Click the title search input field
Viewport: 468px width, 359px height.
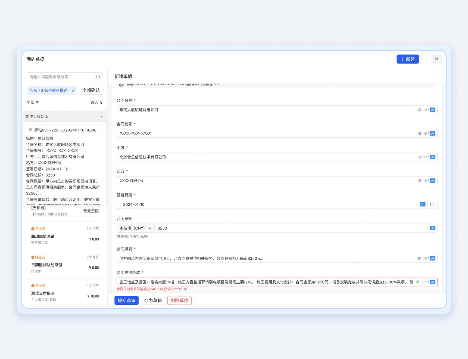61,77
